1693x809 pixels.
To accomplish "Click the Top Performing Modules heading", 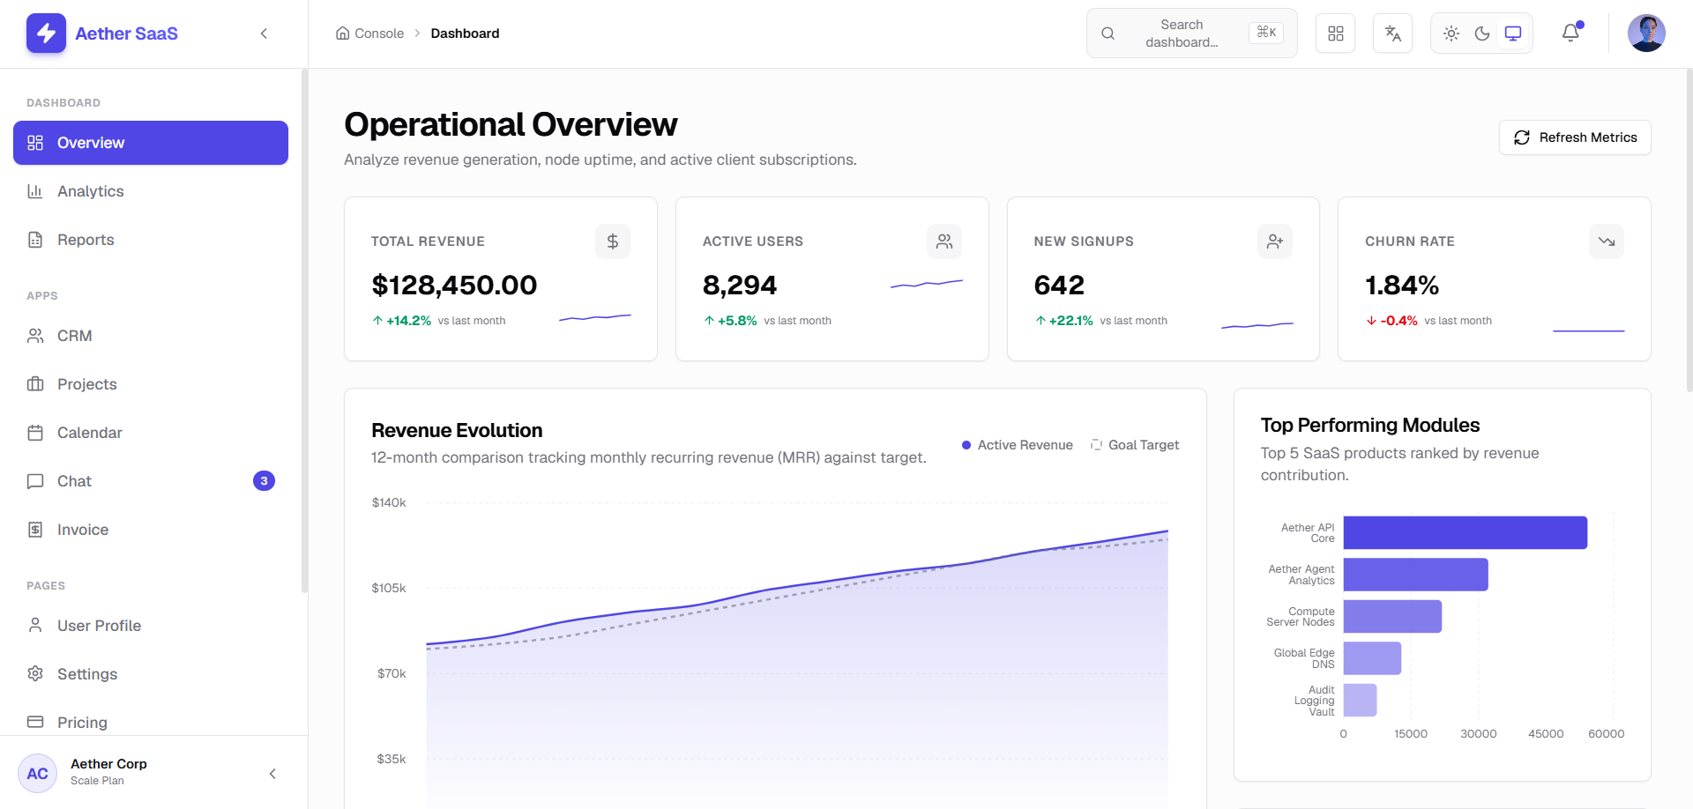I will coord(1369,425).
